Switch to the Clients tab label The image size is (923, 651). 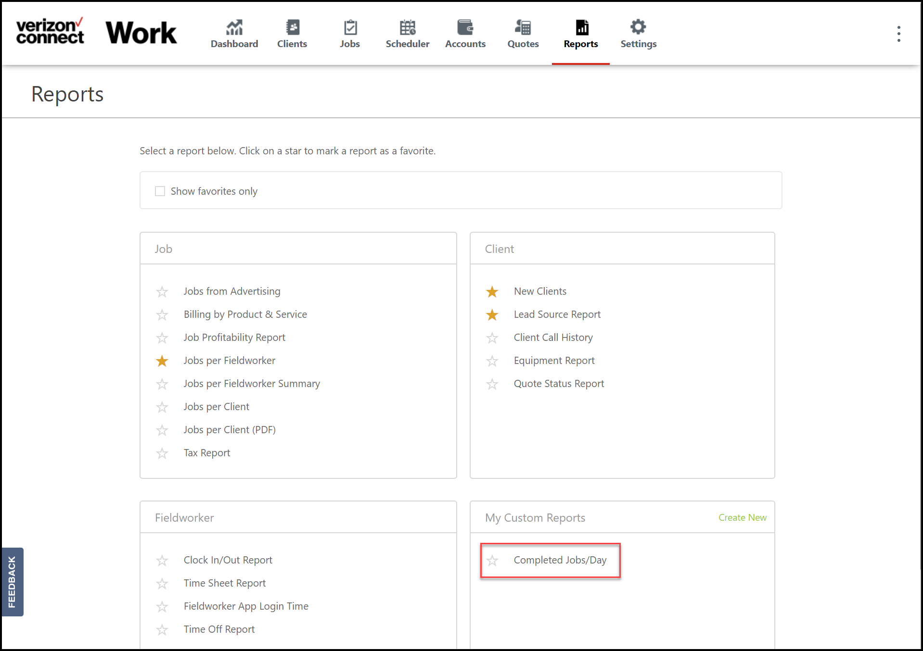(x=292, y=44)
